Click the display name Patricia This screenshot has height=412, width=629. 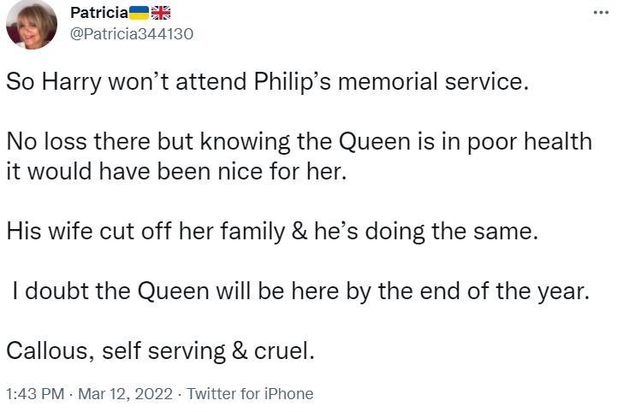point(98,13)
